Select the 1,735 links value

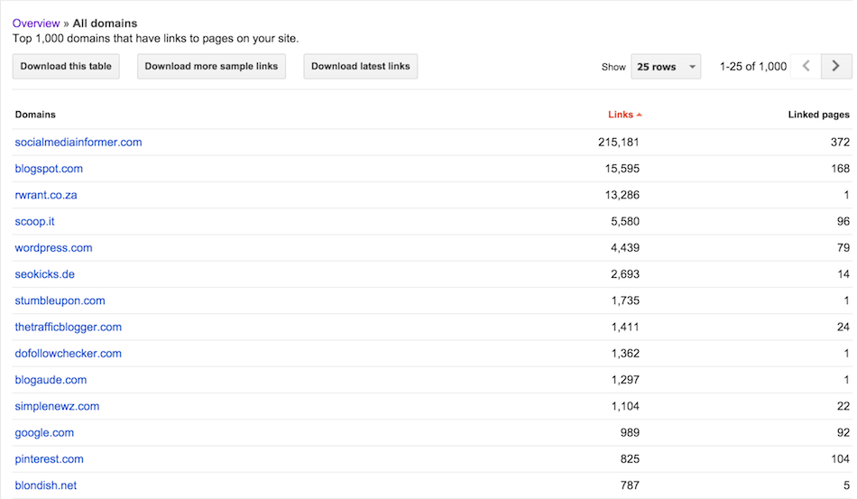click(x=625, y=300)
